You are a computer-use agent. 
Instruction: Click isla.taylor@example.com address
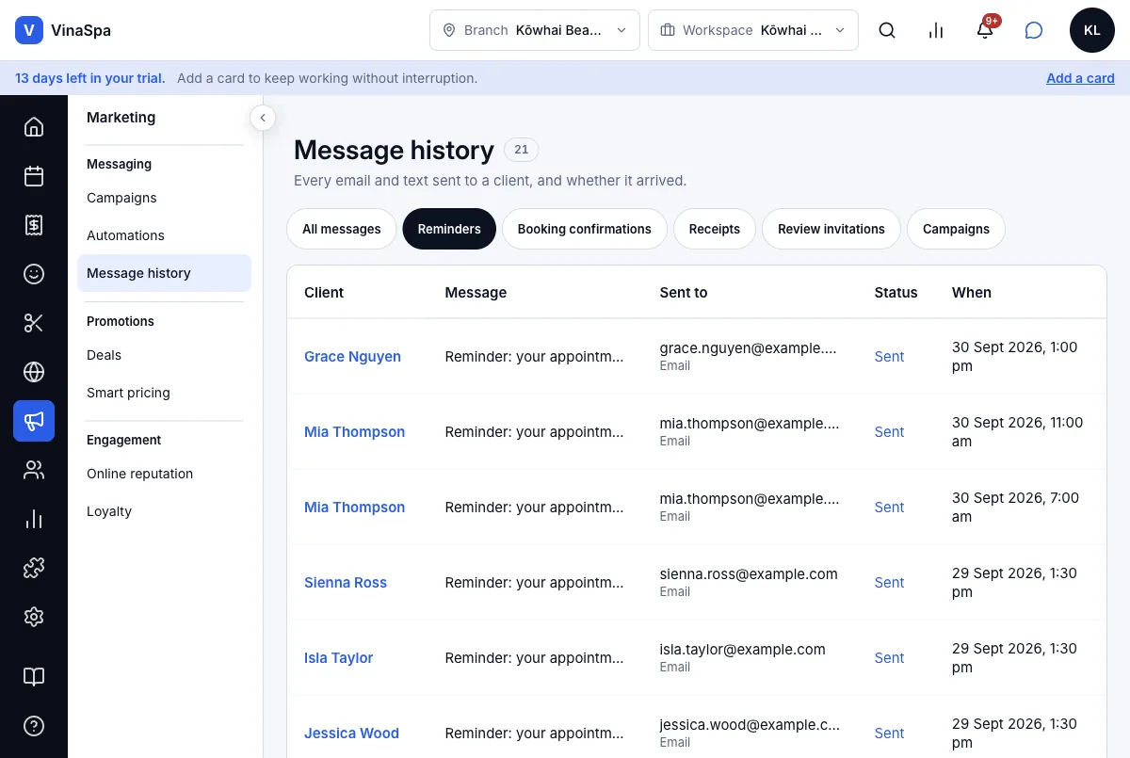point(743,649)
